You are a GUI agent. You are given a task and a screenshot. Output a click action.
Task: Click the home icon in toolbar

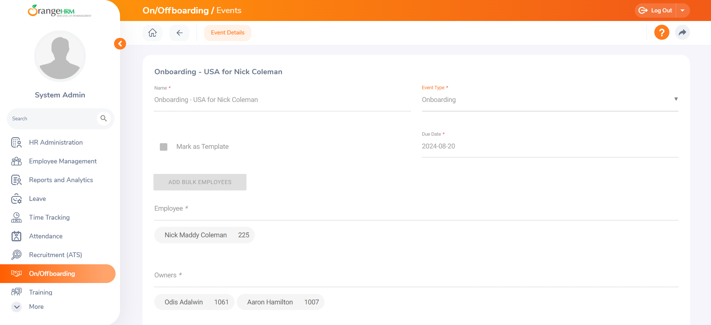click(x=152, y=33)
